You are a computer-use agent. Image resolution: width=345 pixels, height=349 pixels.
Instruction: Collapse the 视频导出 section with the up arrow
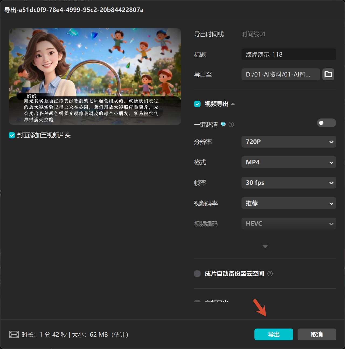tap(234, 104)
